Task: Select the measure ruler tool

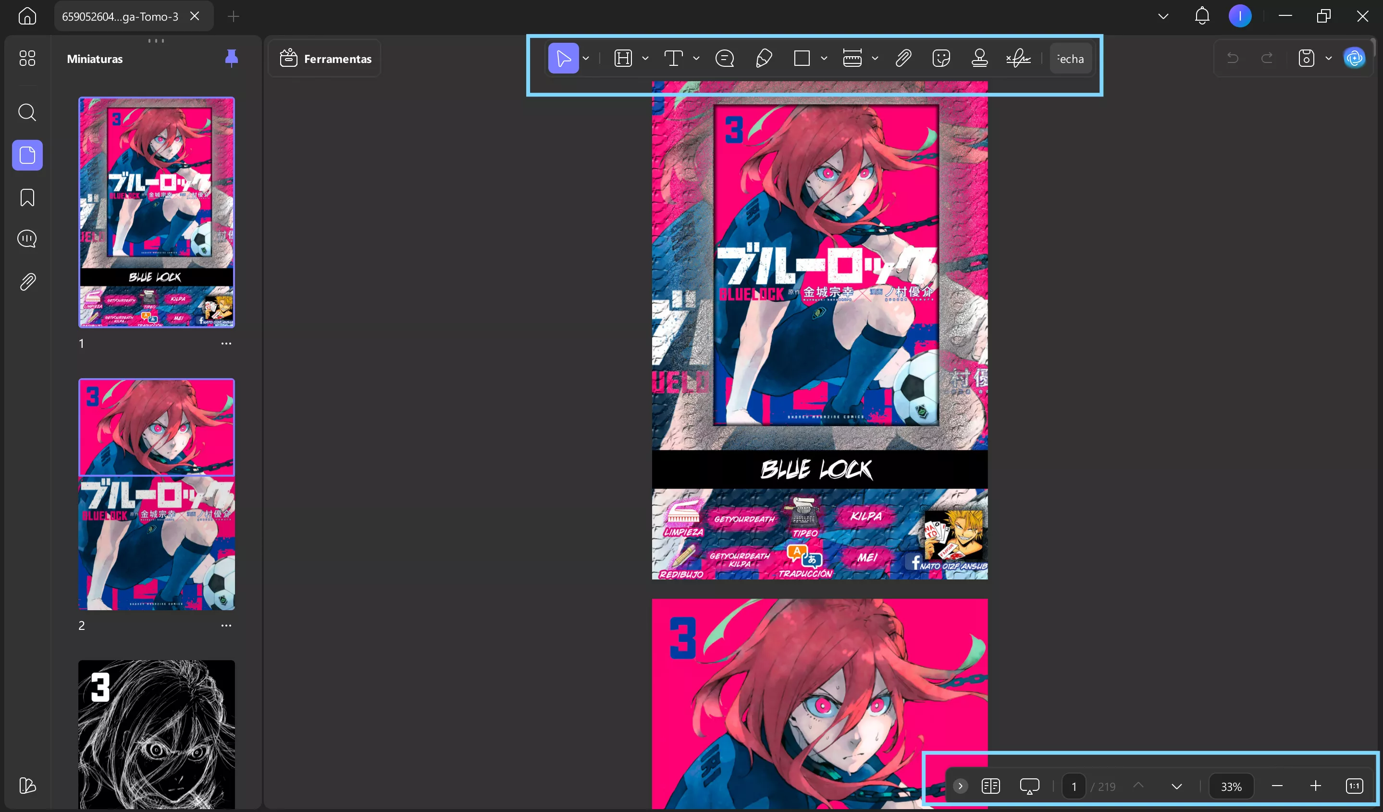Action: pos(852,58)
